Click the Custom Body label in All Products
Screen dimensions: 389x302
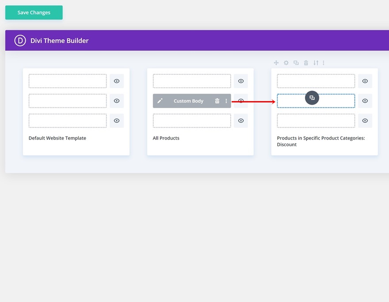pyautogui.click(x=188, y=101)
